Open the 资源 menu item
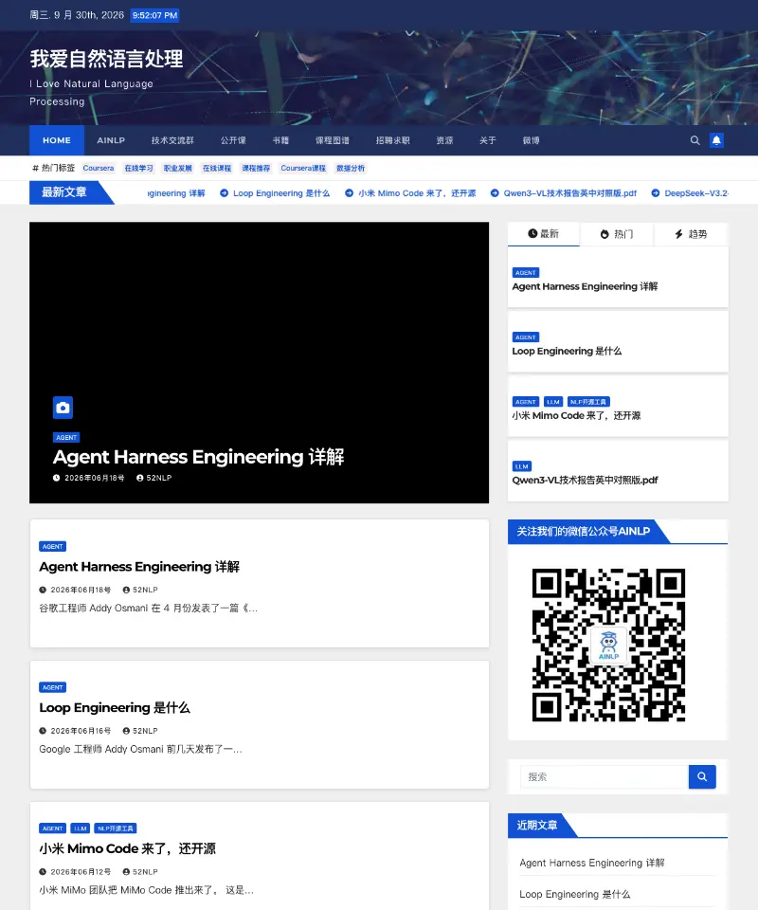758x910 pixels. (444, 140)
